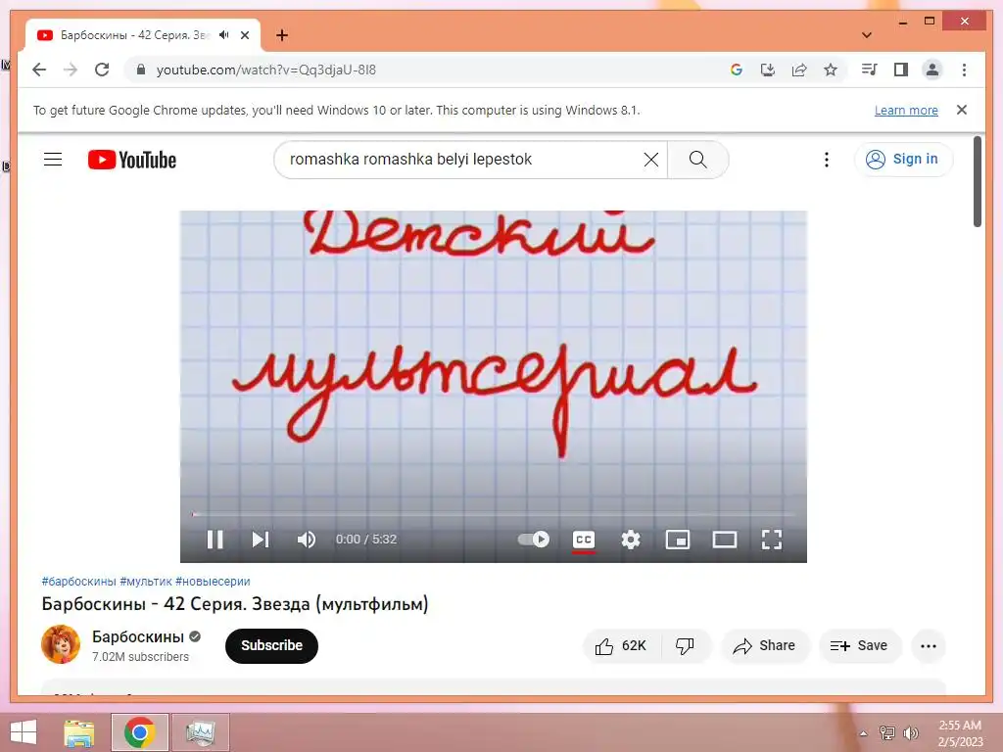
Task: Open system volume tray icon
Action: (910, 733)
